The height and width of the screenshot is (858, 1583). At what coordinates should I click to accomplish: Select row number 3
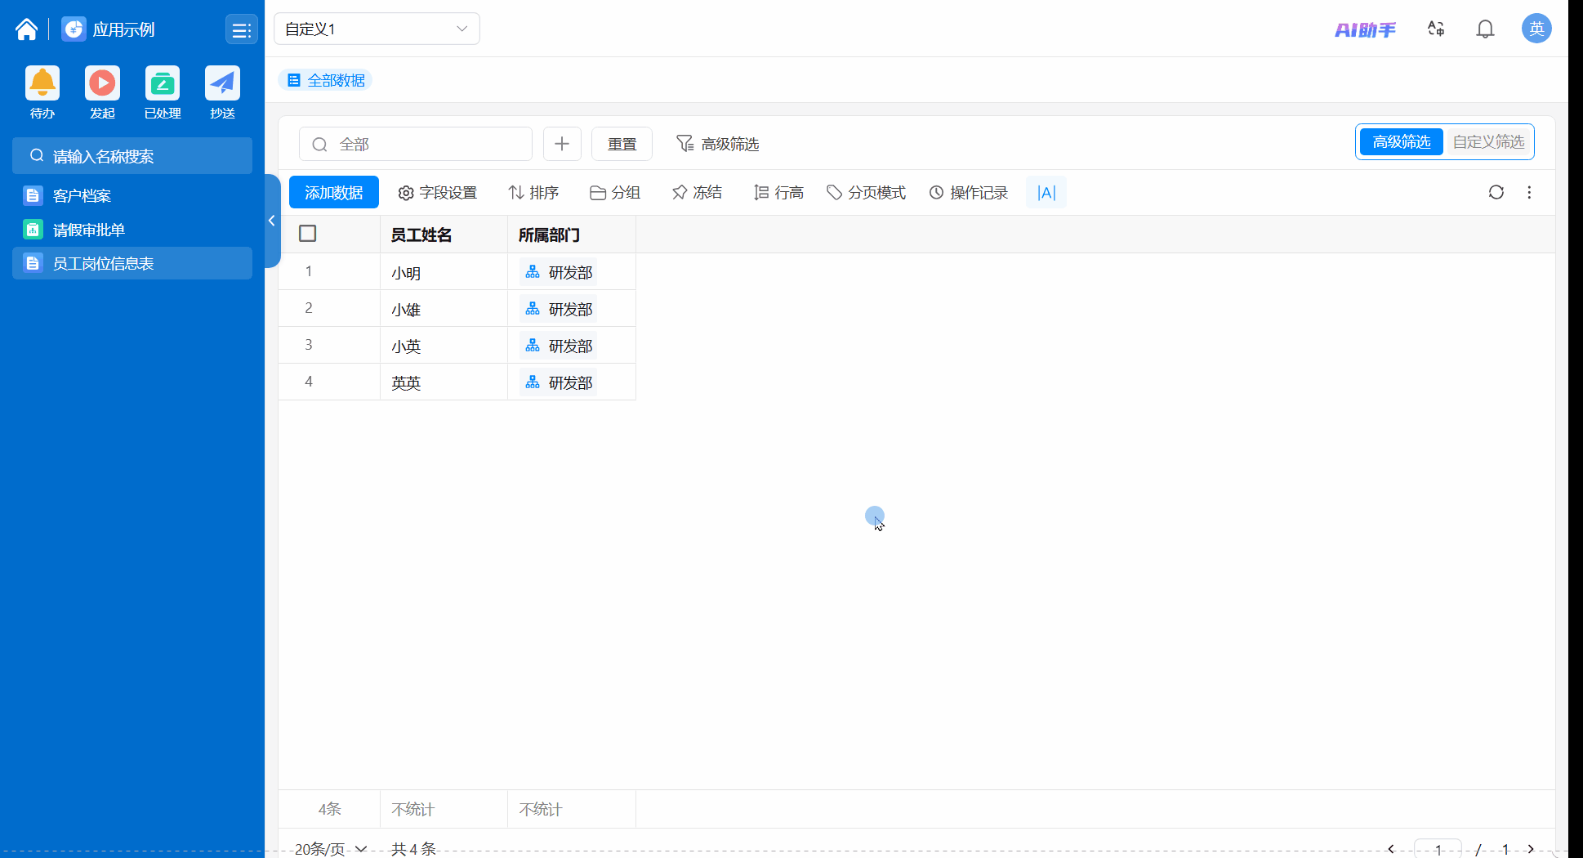(x=309, y=345)
